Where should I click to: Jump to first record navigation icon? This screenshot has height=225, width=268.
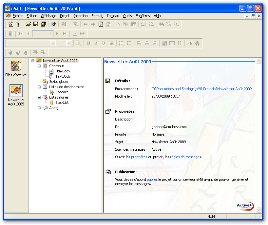click(x=21, y=34)
